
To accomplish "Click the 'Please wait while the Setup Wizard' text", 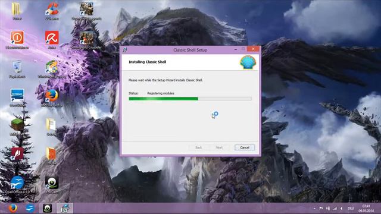I will tap(165, 80).
